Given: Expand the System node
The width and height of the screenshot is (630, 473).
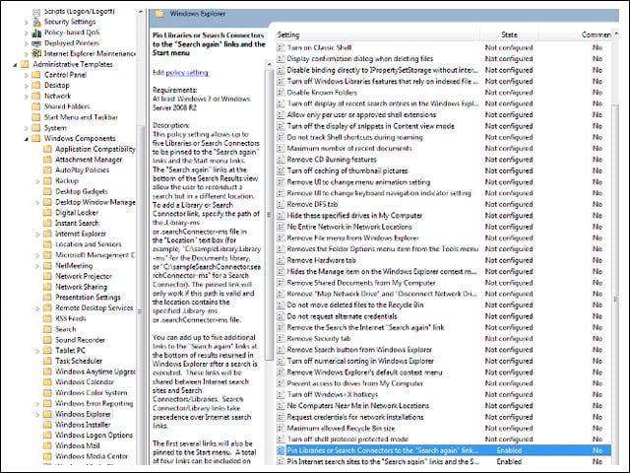Looking at the screenshot, I should click(27, 128).
